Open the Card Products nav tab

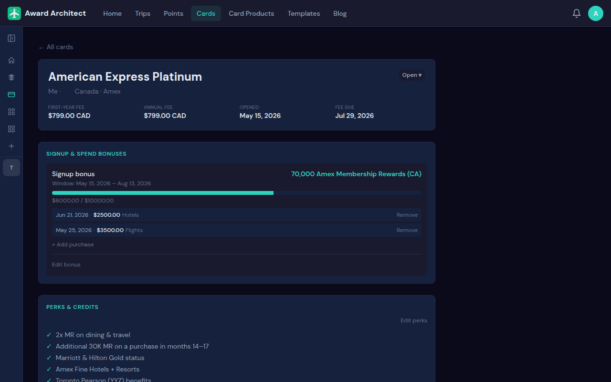pyautogui.click(x=252, y=13)
